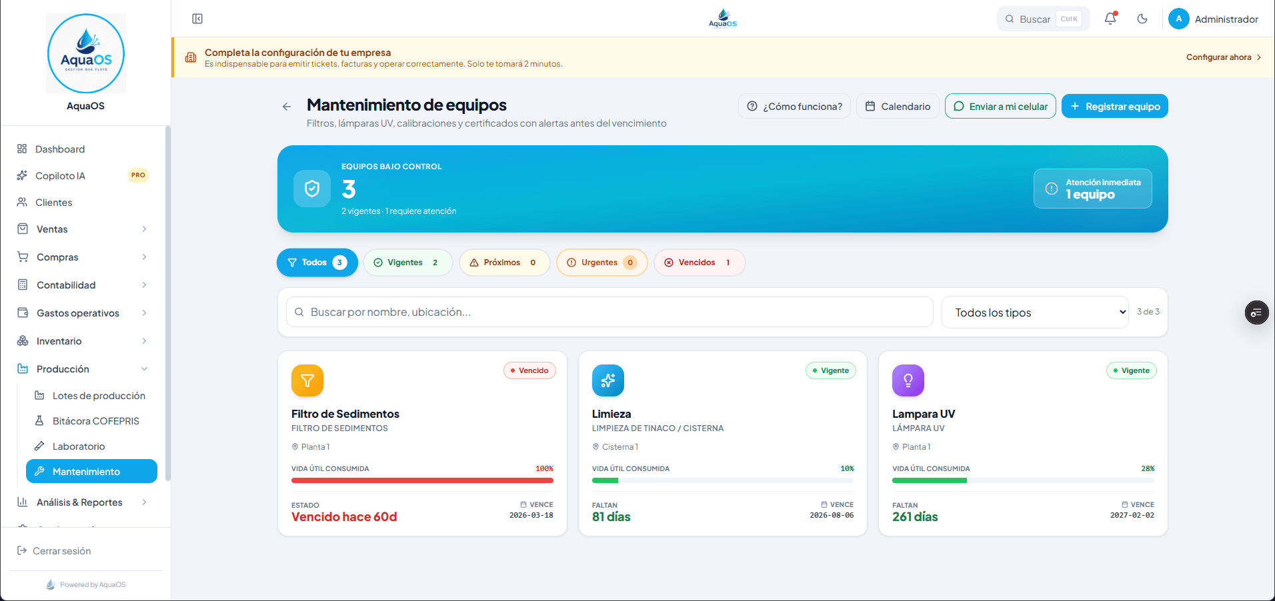Click the sidebar vertical scrollbar
The height and width of the screenshot is (601, 1275).
pyautogui.click(x=168, y=303)
